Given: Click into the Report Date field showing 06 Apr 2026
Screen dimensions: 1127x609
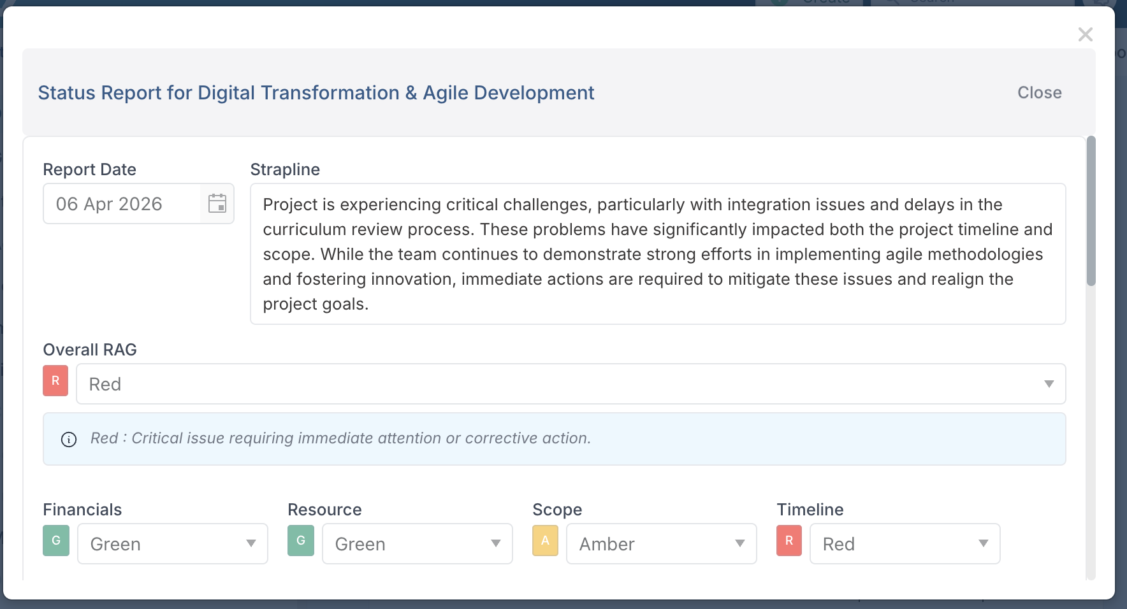Looking at the screenshot, I should (122, 204).
